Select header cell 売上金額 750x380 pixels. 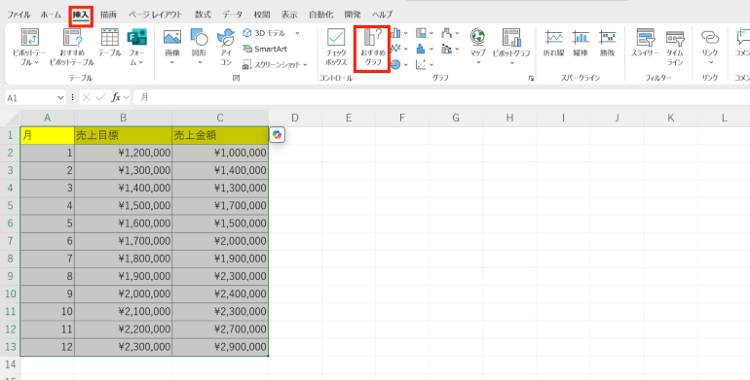coord(220,135)
